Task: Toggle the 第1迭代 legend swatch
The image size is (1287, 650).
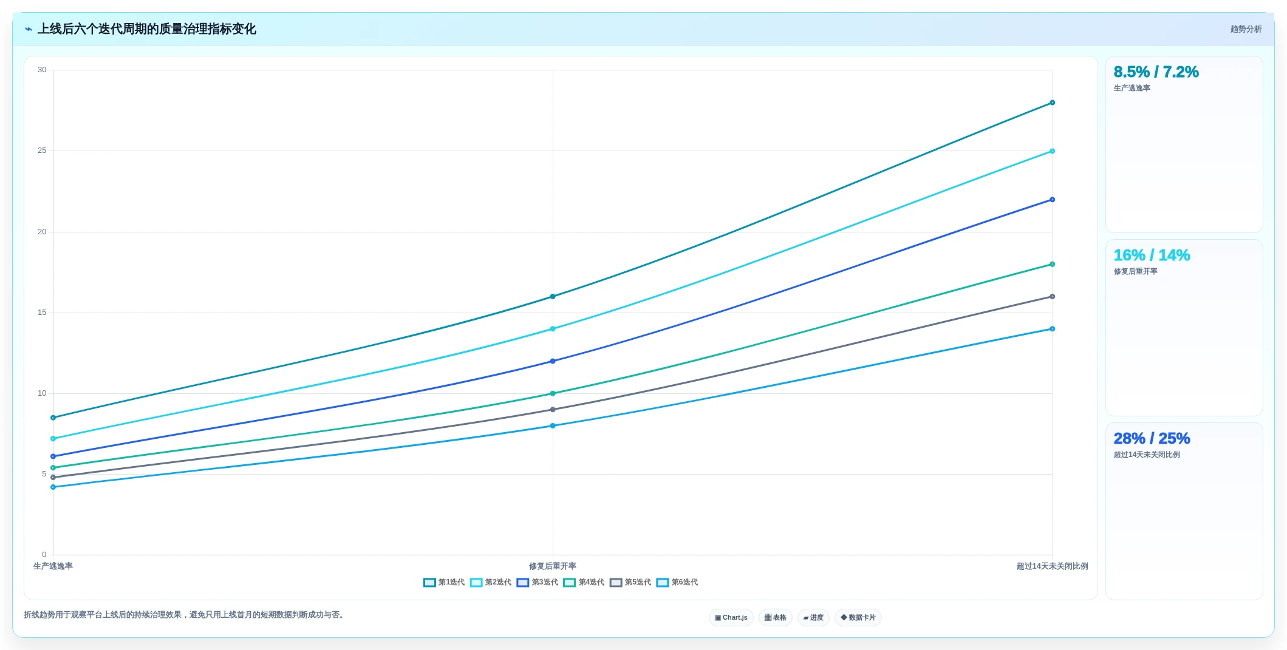Action: [429, 583]
